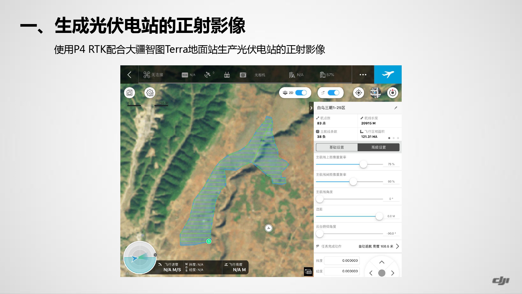Tap the attitude radar compass widget
The height and width of the screenshot is (294, 522).
pos(140,258)
